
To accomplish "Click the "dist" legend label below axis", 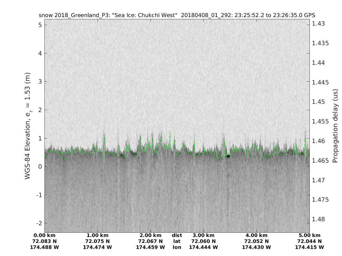I will [x=177, y=235].
